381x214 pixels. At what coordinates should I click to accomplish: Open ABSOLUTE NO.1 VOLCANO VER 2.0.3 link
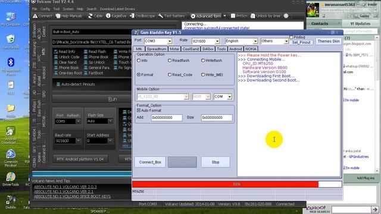pos(65,187)
